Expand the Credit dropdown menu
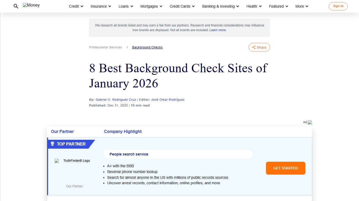359x201 pixels. pyautogui.click(x=76, y=6)
